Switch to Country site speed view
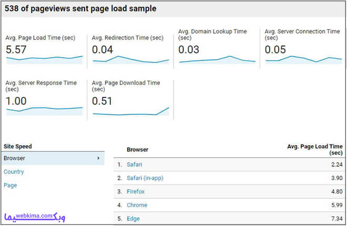Image resolution: width=347 pixels, height=226 pixels. (14, 171)
